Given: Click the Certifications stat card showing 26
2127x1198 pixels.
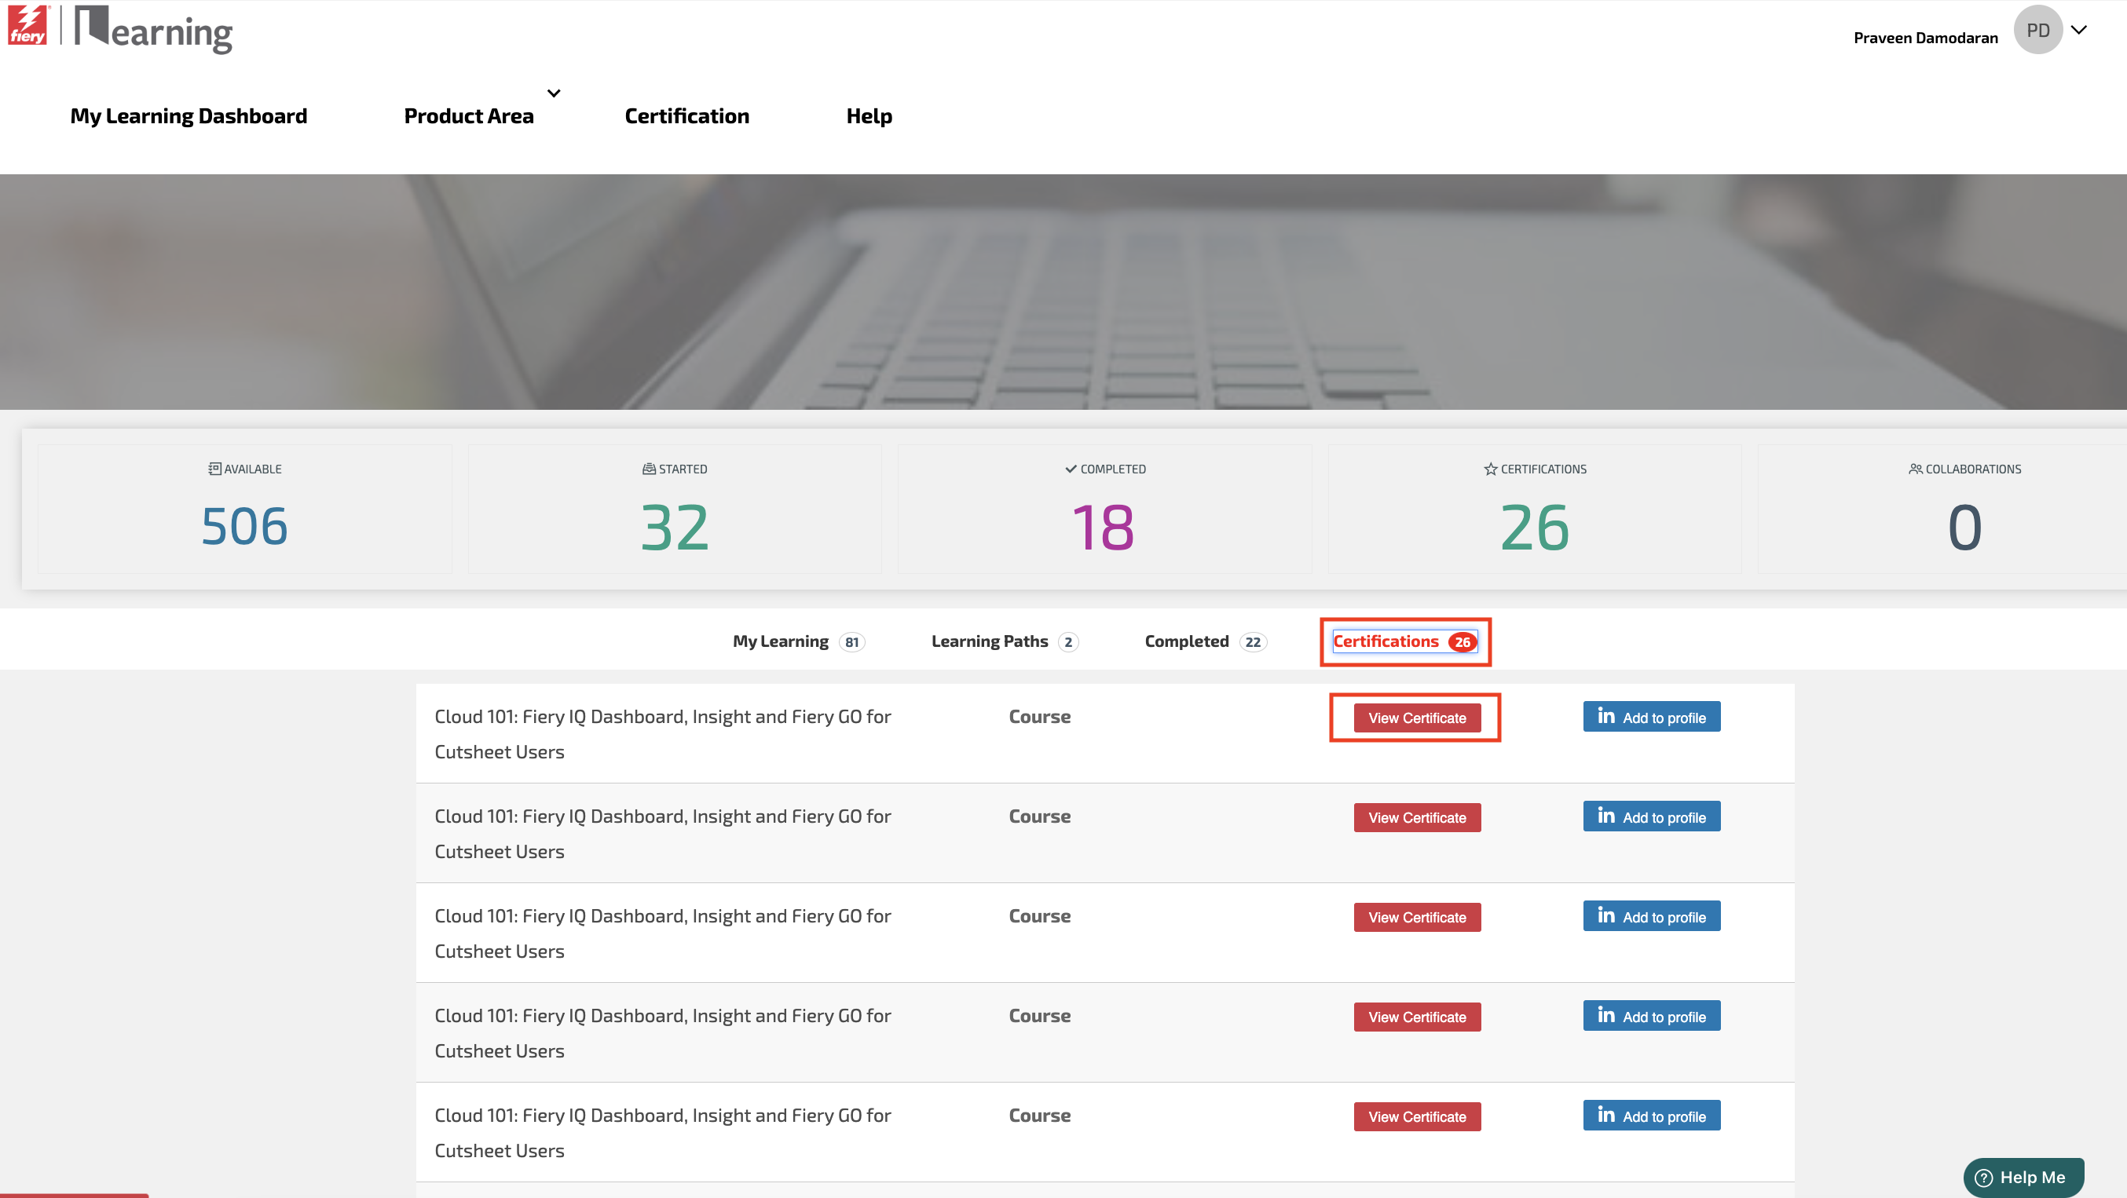Looking at the screenshot, I should (x=1534, y=509).
